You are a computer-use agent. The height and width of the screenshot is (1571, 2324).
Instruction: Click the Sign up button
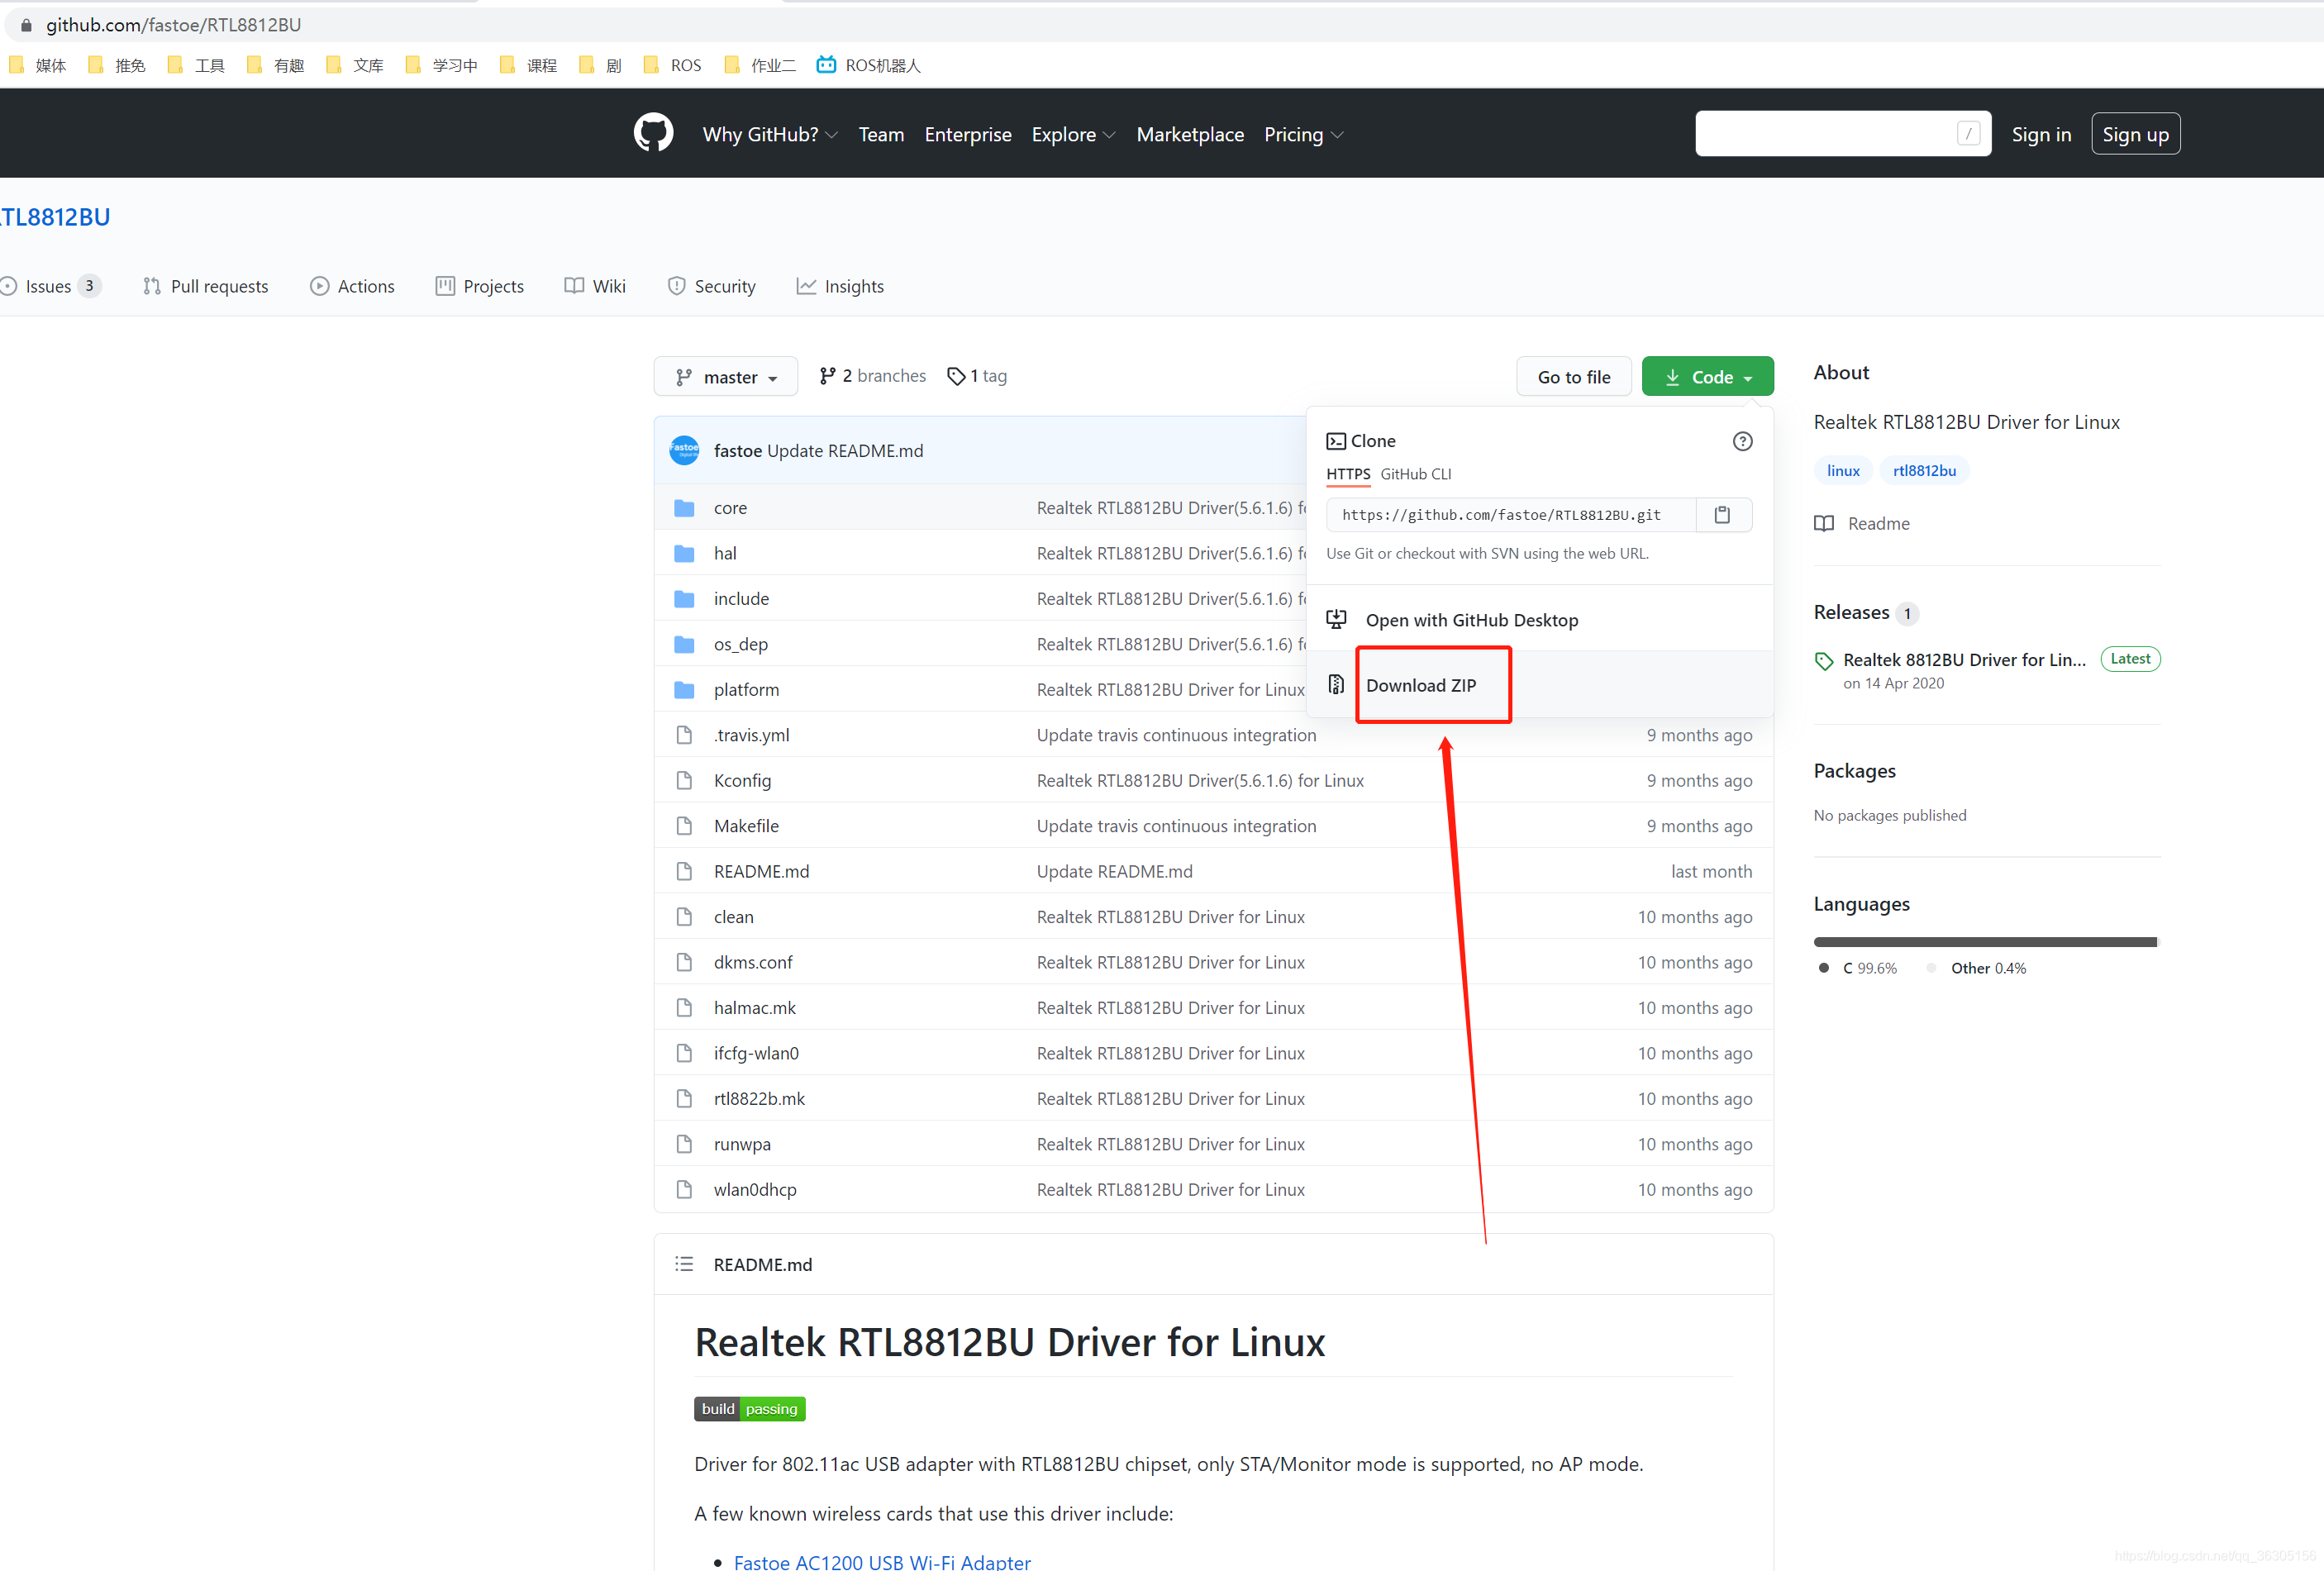(2134, 134)
